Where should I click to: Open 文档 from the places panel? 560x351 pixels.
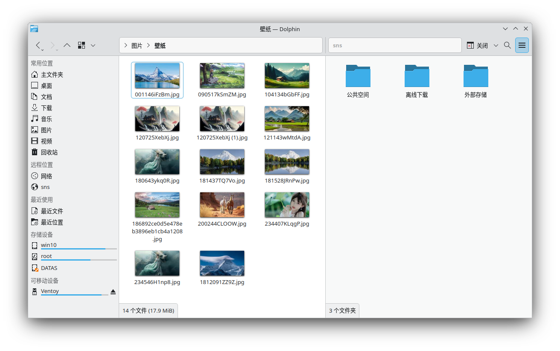point(73,97)
